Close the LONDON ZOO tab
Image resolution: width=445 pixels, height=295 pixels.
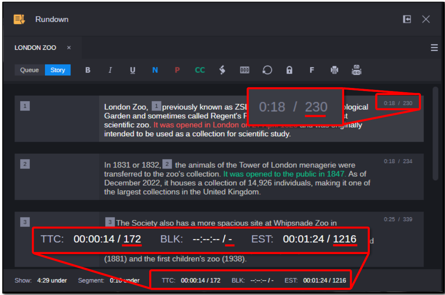point(69,48)
